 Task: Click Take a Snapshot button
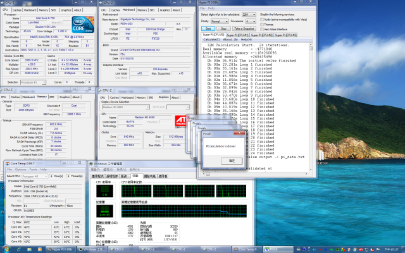pos(244,28)
